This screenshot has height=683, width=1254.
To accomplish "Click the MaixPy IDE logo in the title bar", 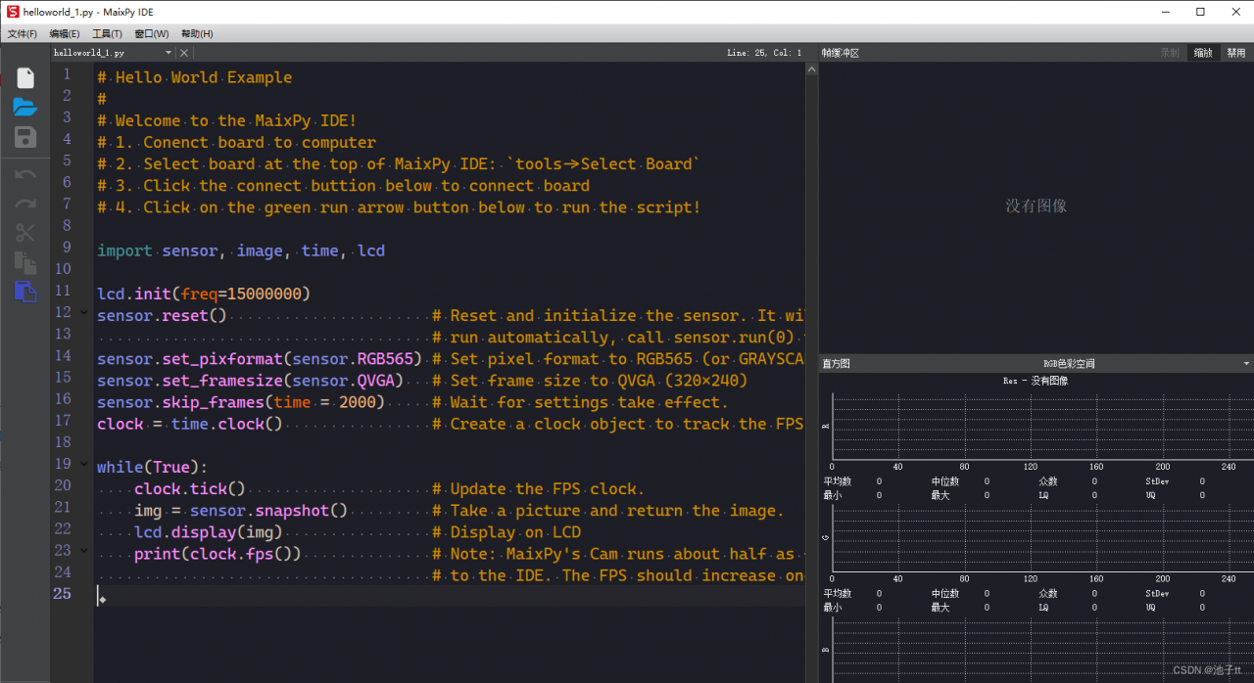I will click(11, 12).
